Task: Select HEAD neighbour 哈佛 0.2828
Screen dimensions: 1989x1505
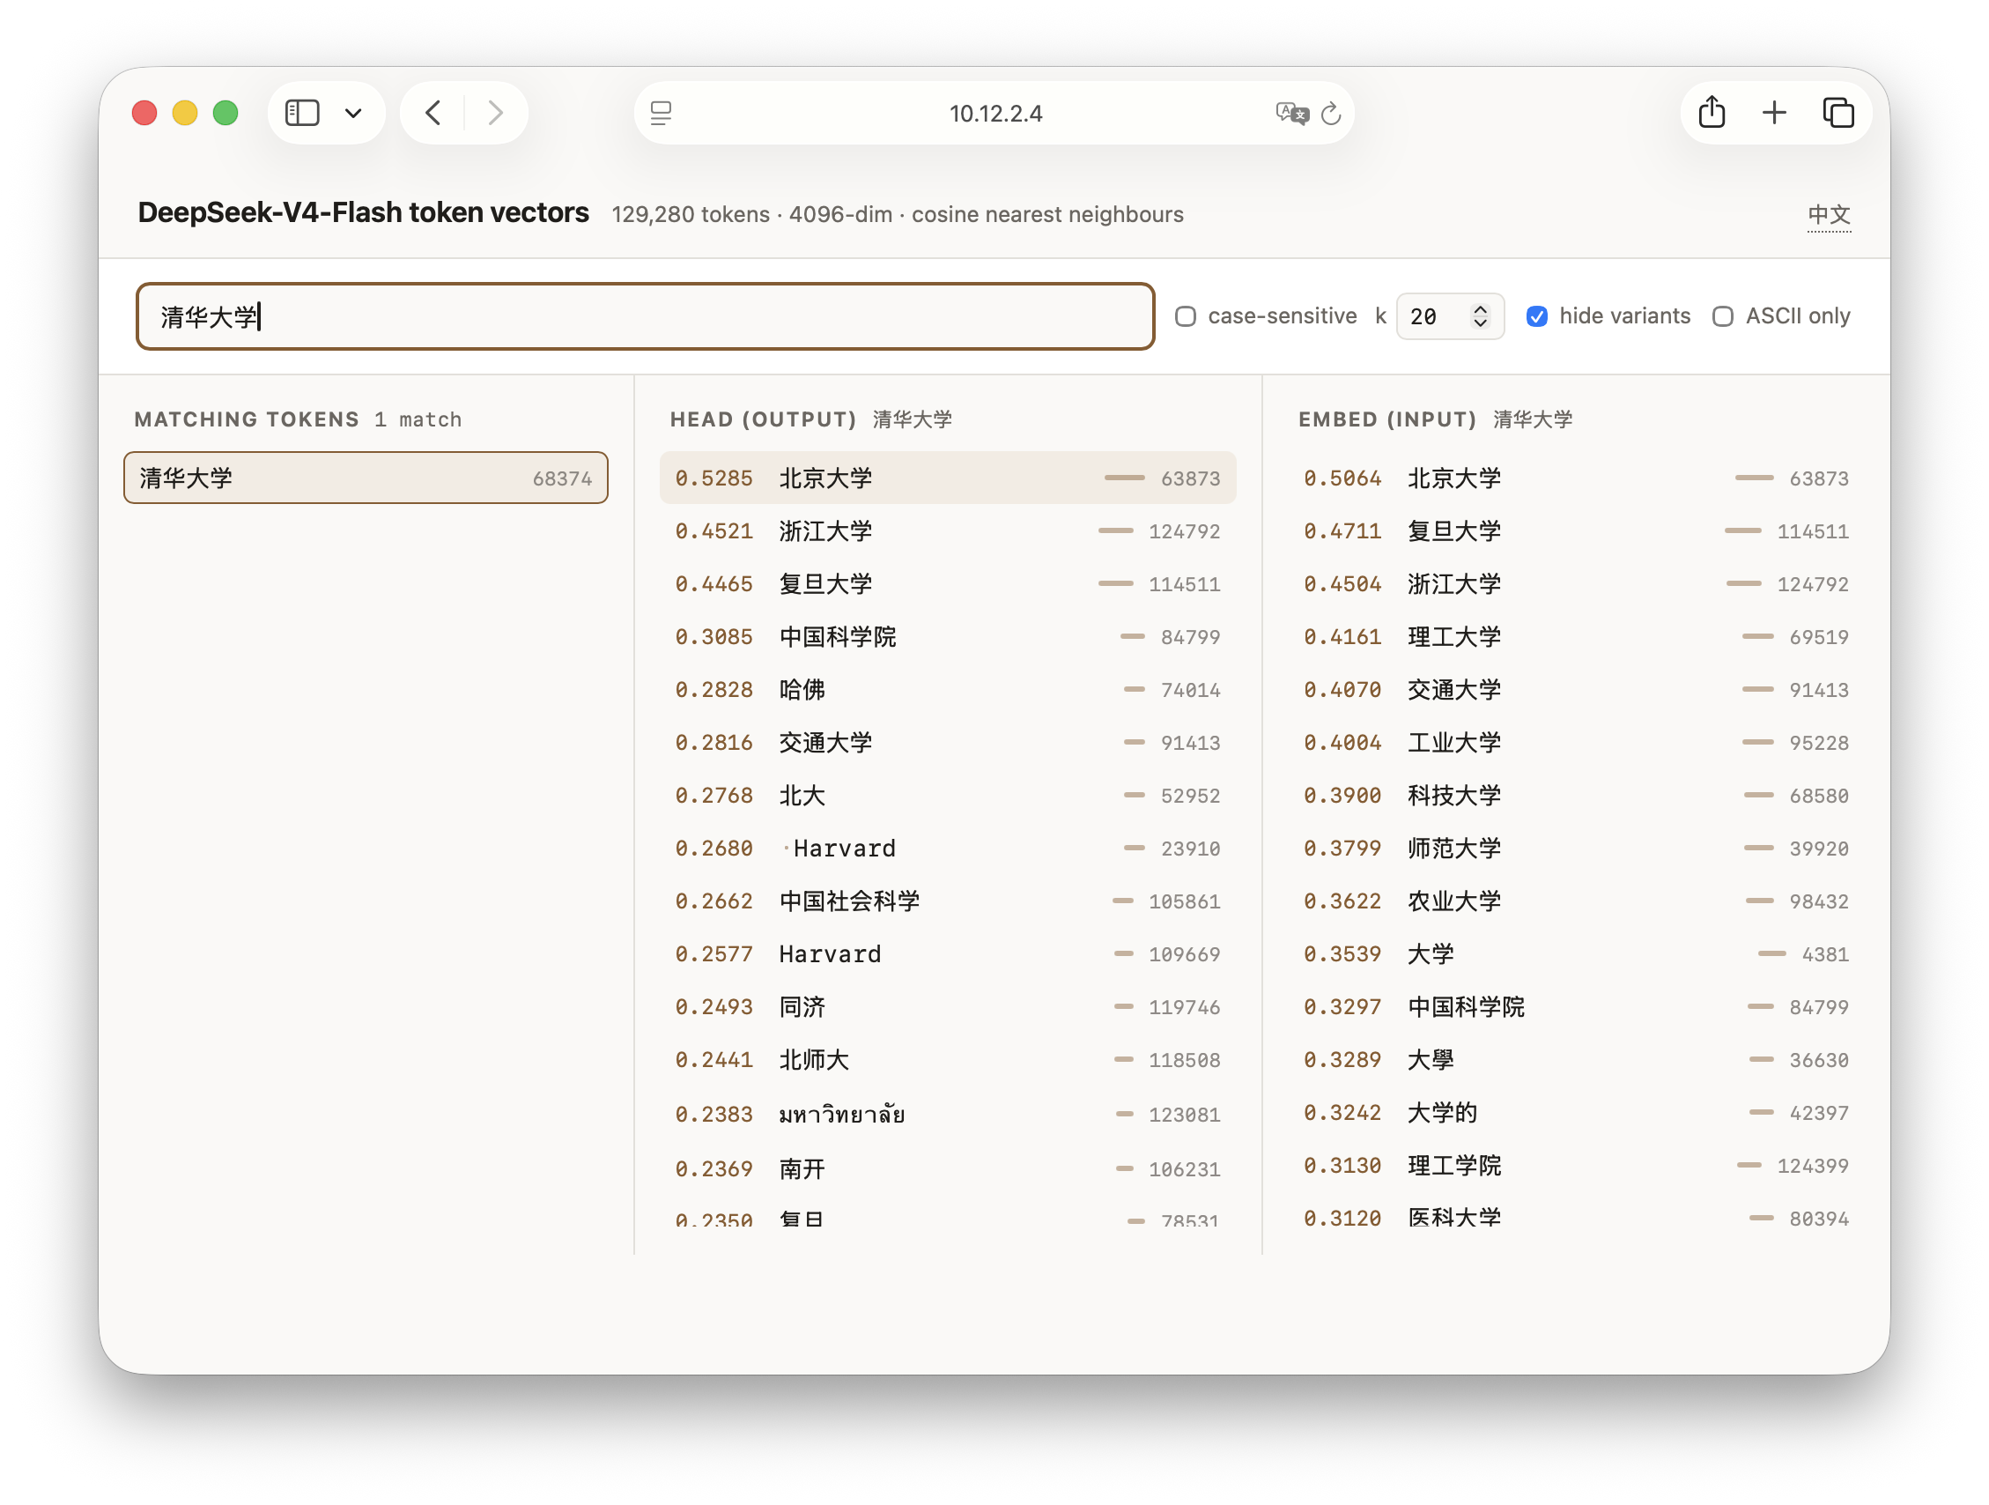Action: coord(948,690)
